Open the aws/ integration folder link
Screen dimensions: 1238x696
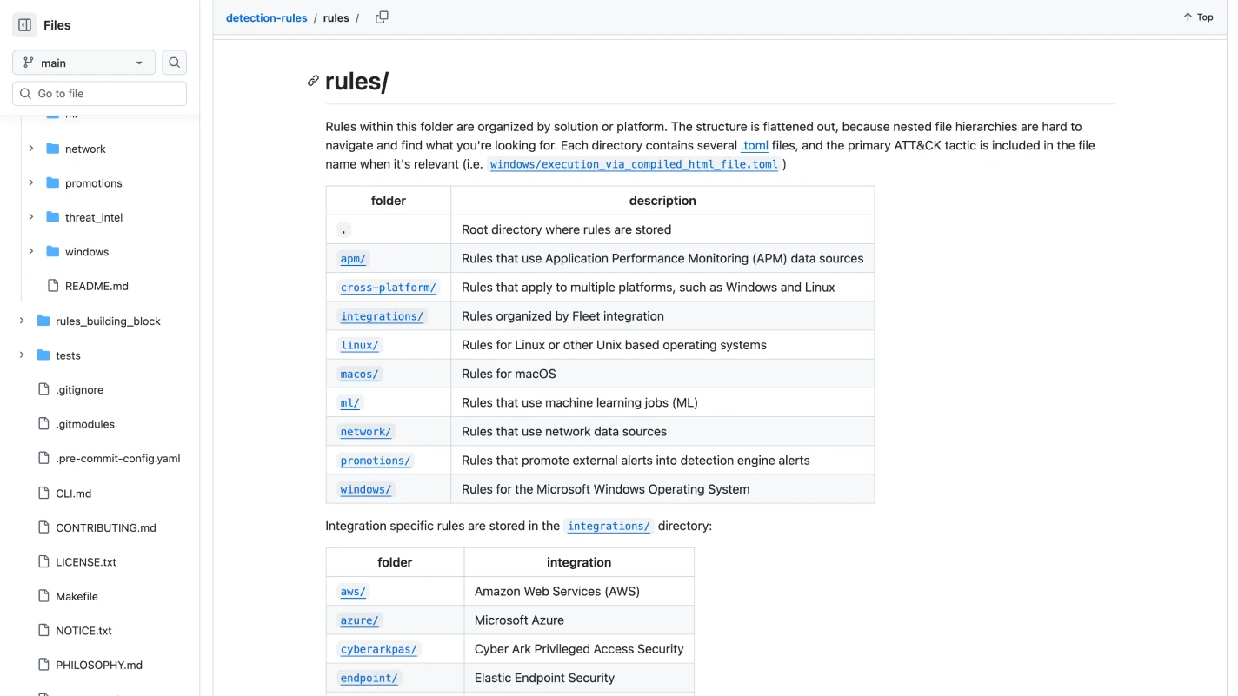coord(353,592)
